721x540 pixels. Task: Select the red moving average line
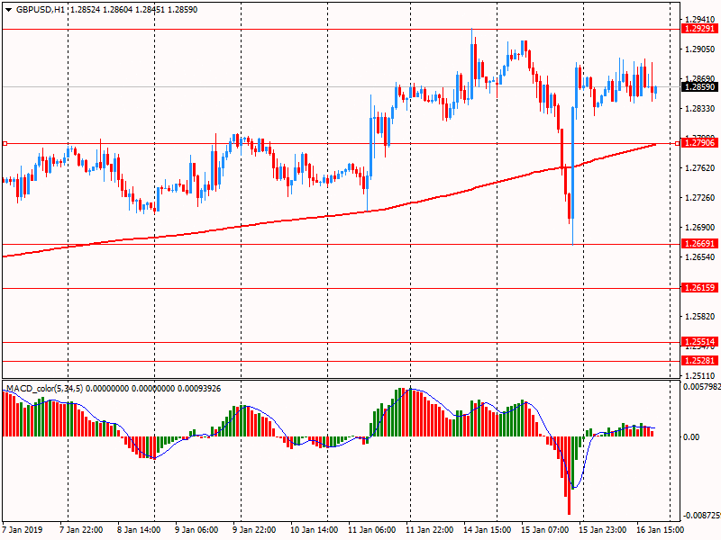[270, 222]
